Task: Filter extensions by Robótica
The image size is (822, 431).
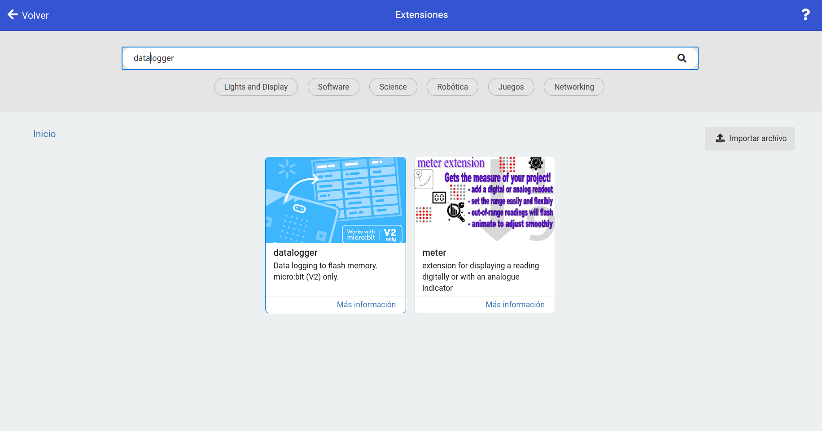Action: click(x=452, y=87)
